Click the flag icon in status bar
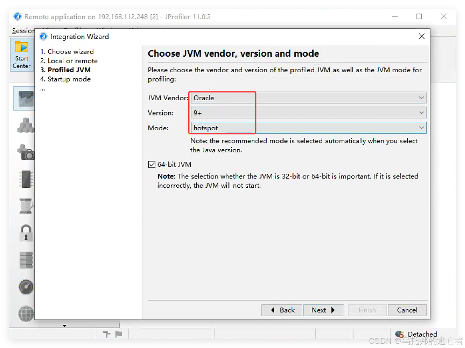Image resolution: width=465 pixels, height=348 pixels. tap(119, 334)
